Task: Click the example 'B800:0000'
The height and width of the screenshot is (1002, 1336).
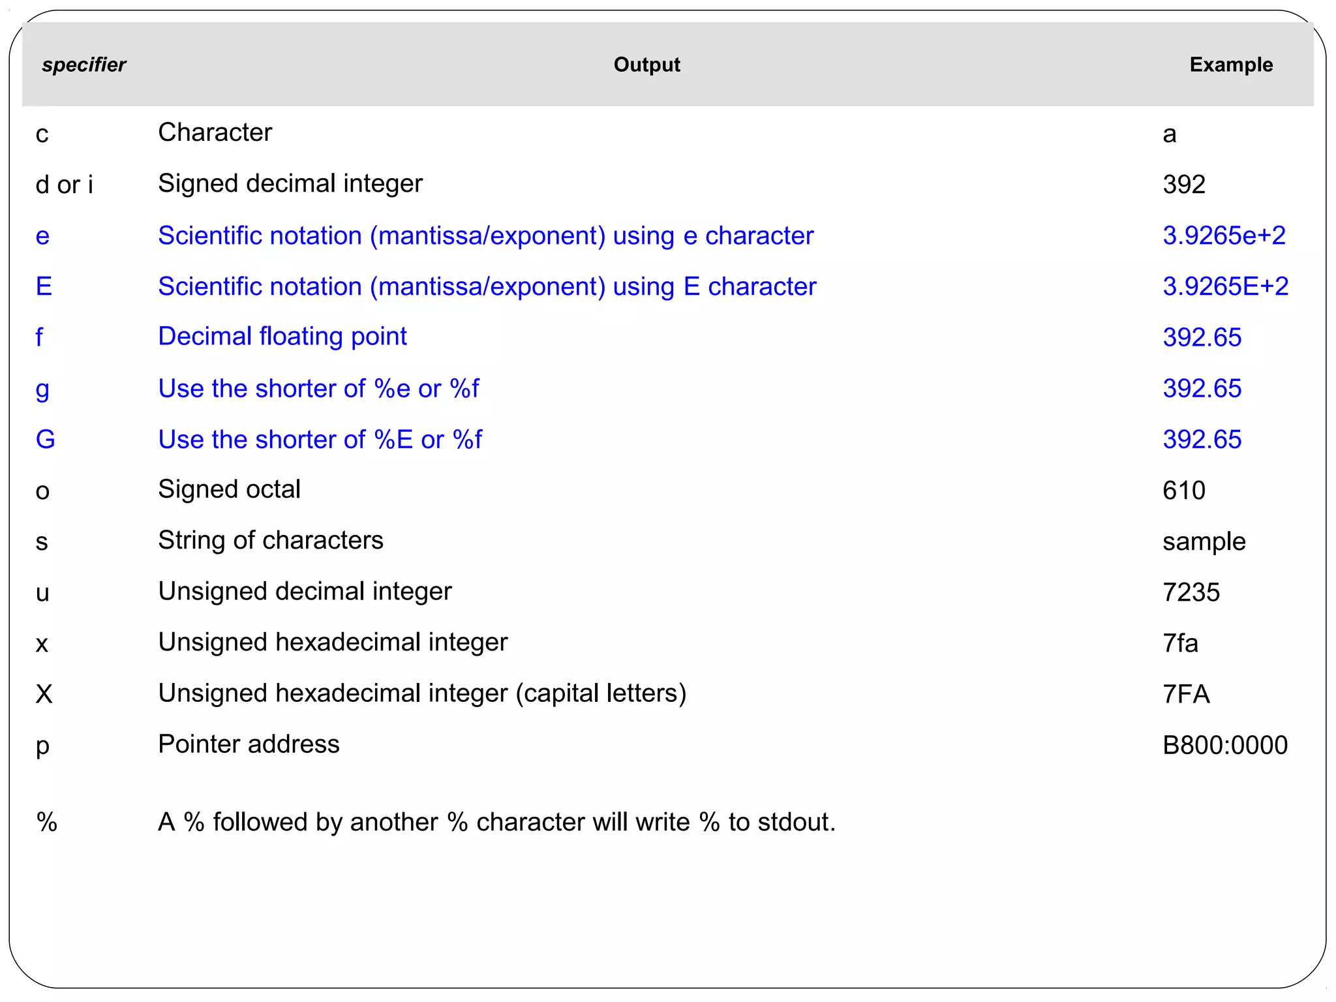Action: click(1225, 745)
